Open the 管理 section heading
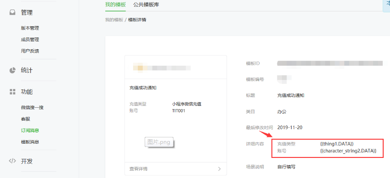 click(27, 12)
